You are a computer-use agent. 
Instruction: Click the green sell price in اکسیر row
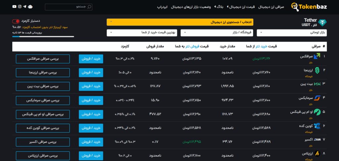tap(192, 142)
